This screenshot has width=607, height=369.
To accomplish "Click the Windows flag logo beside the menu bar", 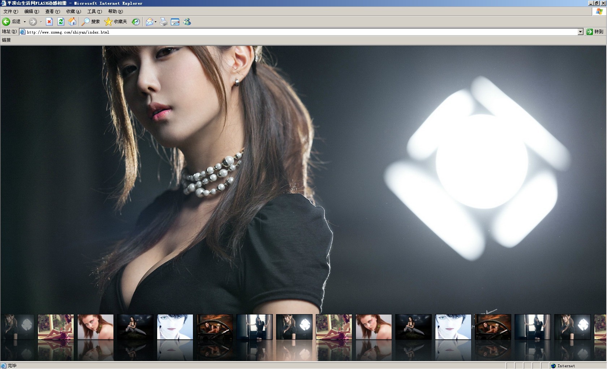I will pos(599,12).
